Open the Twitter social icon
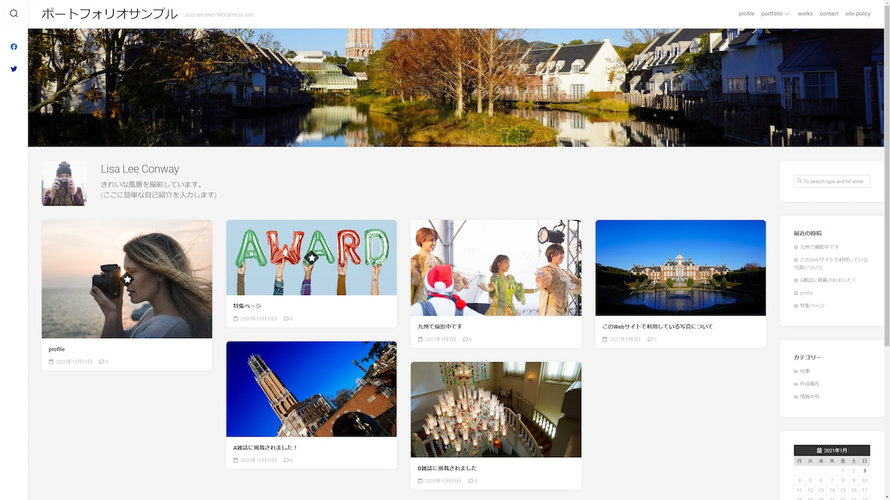This screenshot has width=890, height=500. point(14,69)
